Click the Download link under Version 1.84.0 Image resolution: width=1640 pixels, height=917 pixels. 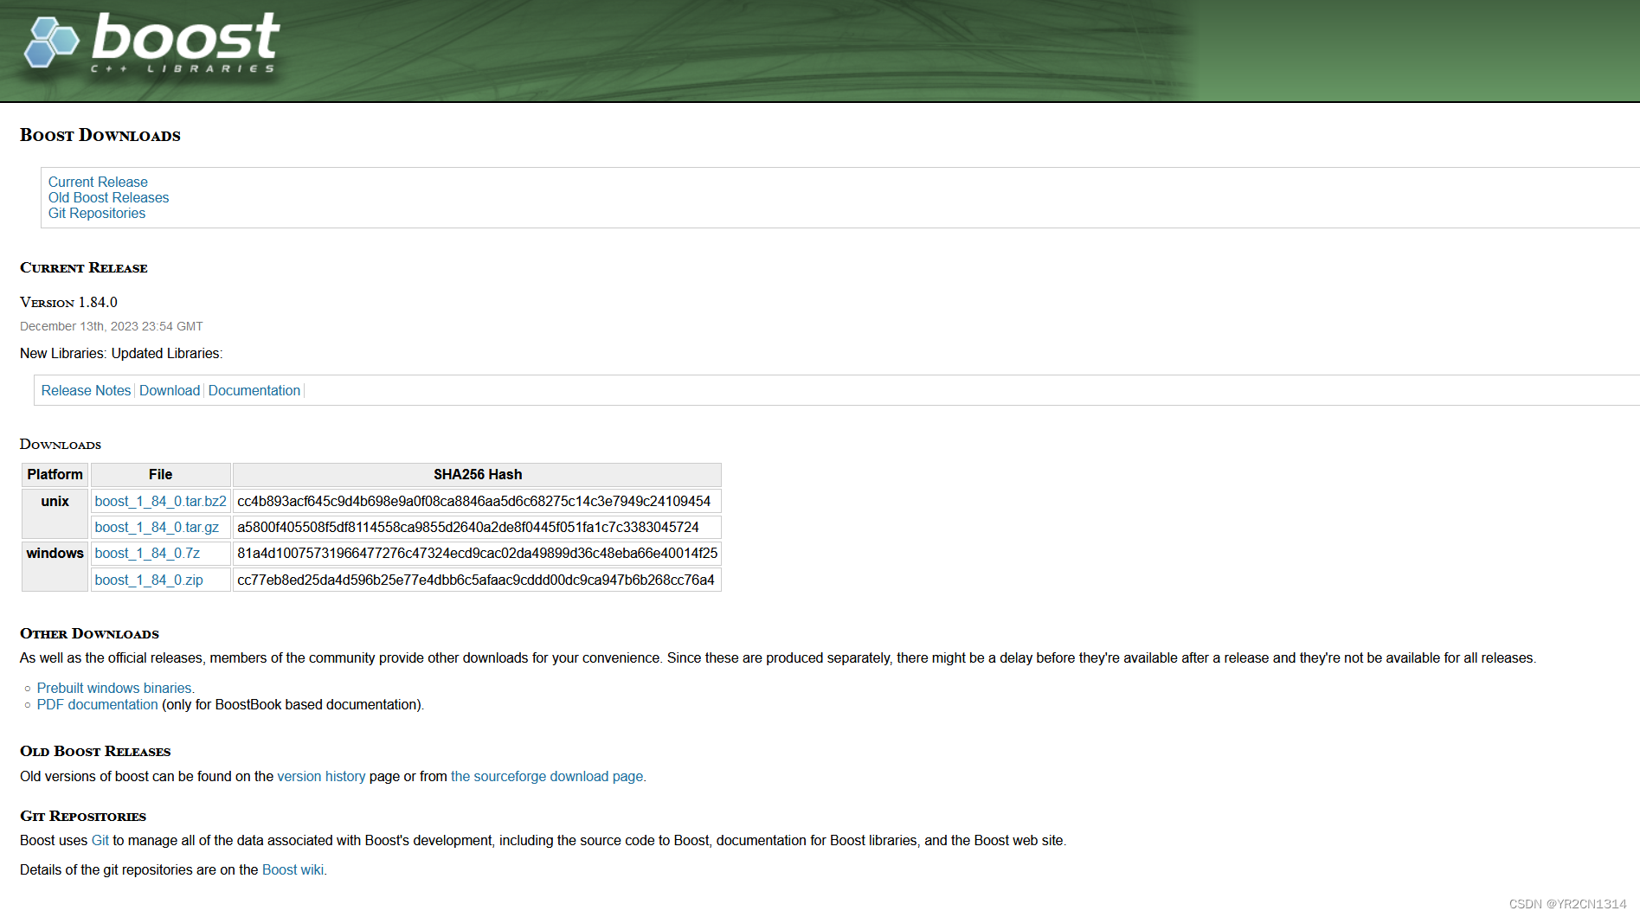(x=169, y=390)
